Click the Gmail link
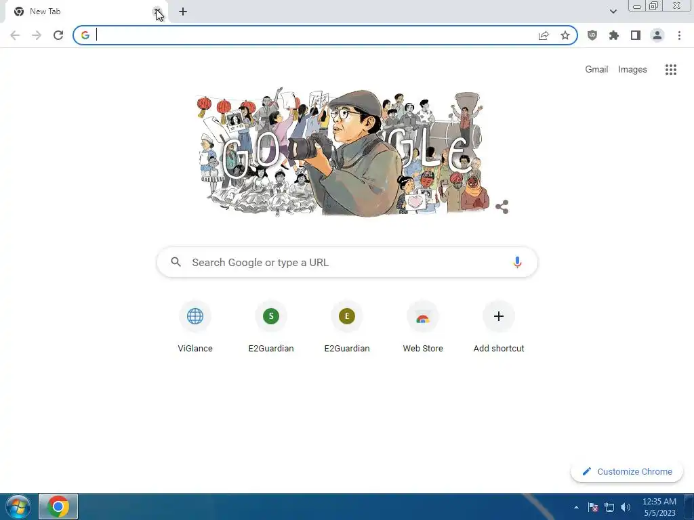 pyautogui.click(x=596, y=70)
